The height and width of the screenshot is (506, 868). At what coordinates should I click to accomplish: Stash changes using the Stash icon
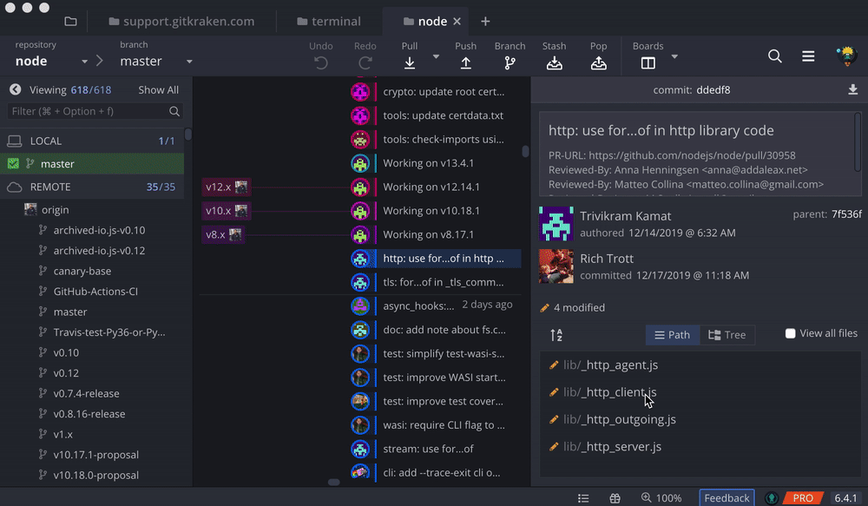click(x=554, y=63)
